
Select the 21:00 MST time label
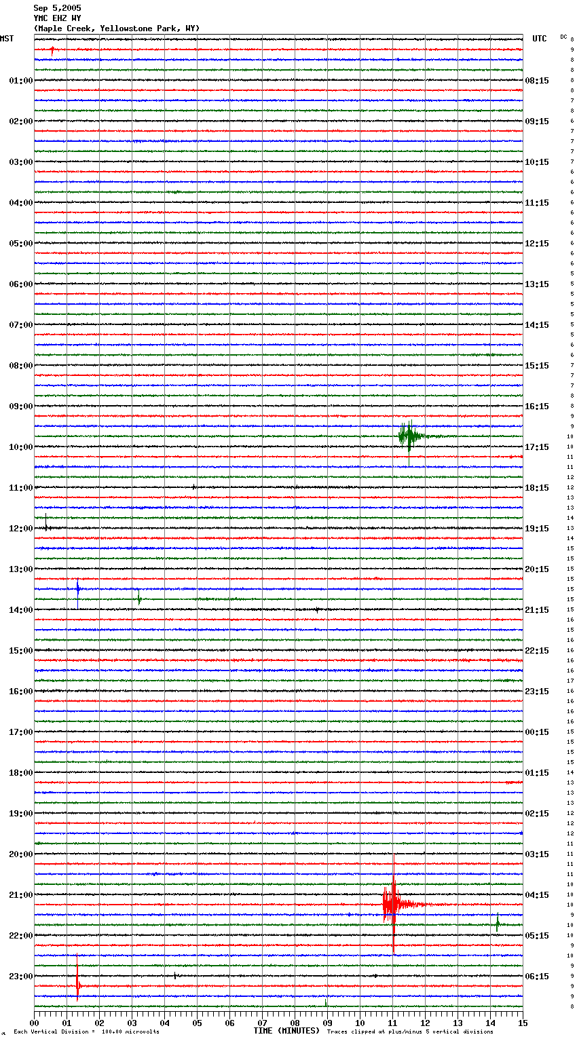click(x=21, y=895)
